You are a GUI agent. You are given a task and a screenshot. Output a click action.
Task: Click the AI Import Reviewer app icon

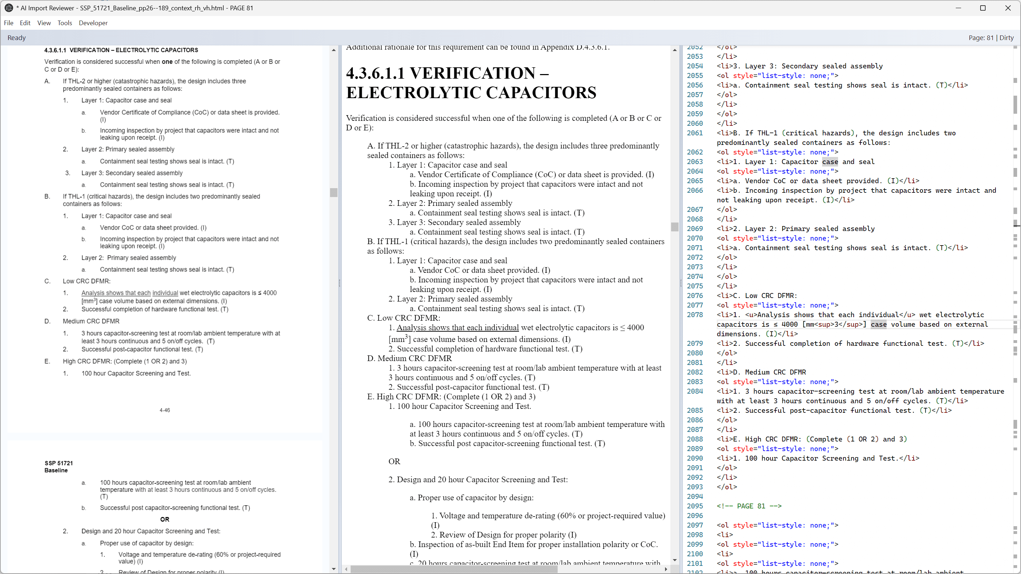[8, 8]
